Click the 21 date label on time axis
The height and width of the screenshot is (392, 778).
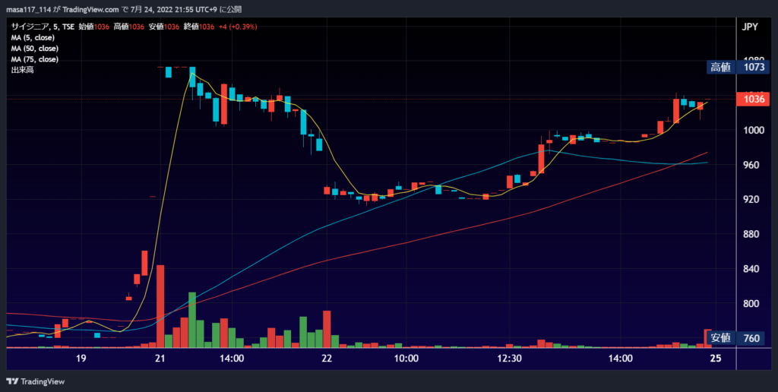[160, 359]
